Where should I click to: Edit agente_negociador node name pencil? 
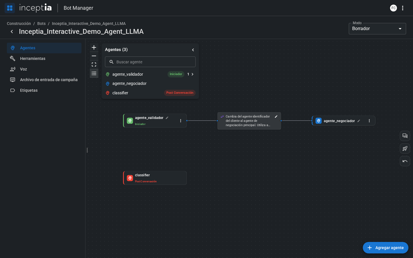[359, 121]
